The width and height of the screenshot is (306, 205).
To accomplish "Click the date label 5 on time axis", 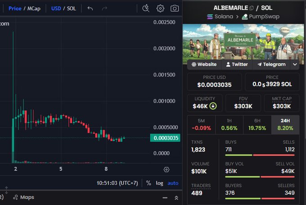I will click(x=61, y=169).
